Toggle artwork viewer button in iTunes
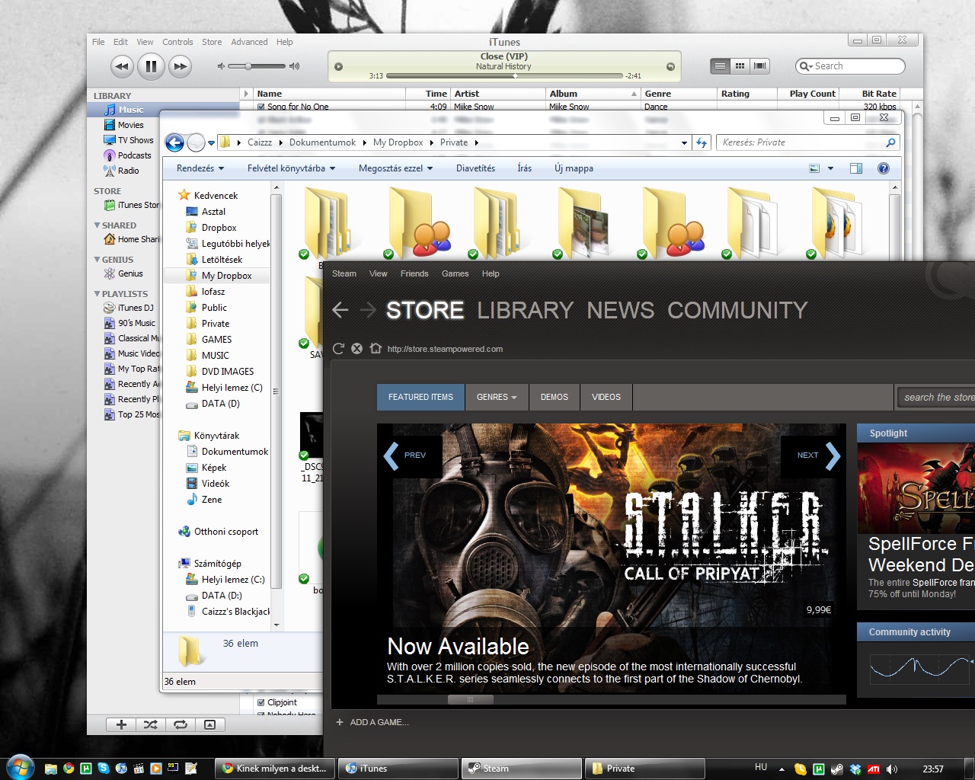 coord(209,724)
